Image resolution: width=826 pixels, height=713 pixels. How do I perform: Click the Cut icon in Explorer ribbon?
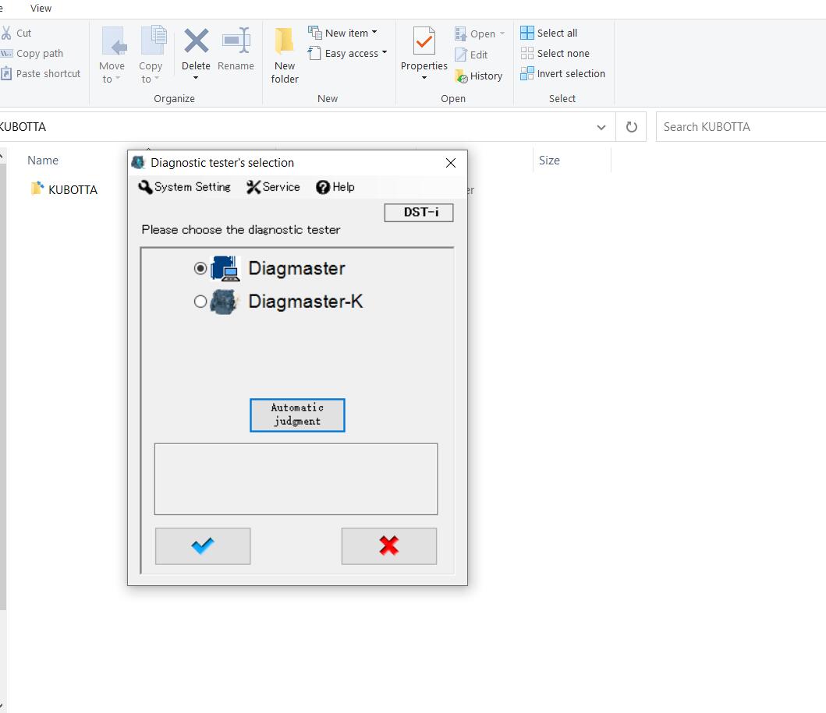pos(6,34)
